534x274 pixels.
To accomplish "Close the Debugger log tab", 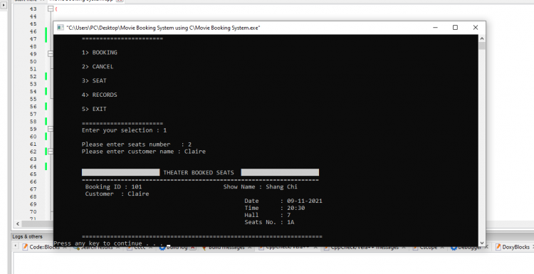I will coord(486,247).
